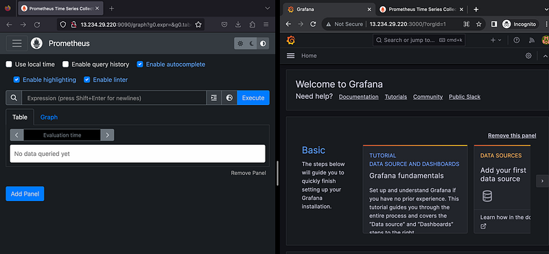Click Grafana Search or jump to field
This screenshot has width=549, height=254.
pos(419,41)
